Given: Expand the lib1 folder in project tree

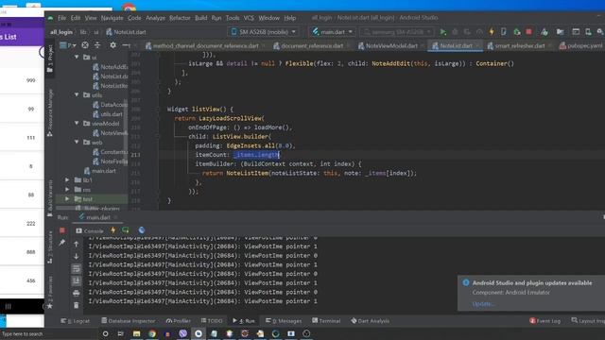Looking at the screenshot, I should (x=67, y=180).
